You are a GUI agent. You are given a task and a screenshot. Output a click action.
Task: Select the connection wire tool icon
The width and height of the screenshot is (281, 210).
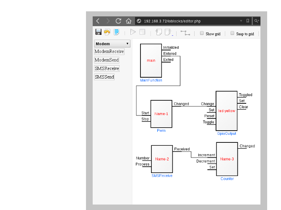(x=185, y=33)
